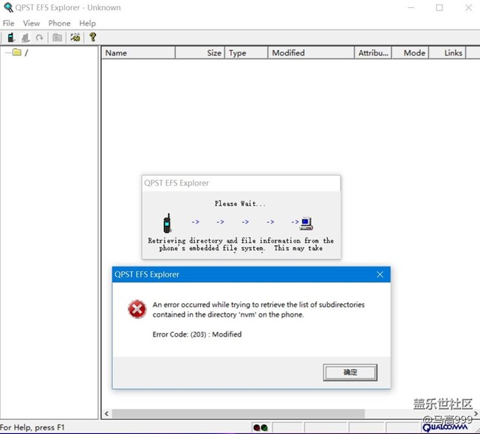Open the Phone menu
480x434 pixels.
(x=59, y=24)
